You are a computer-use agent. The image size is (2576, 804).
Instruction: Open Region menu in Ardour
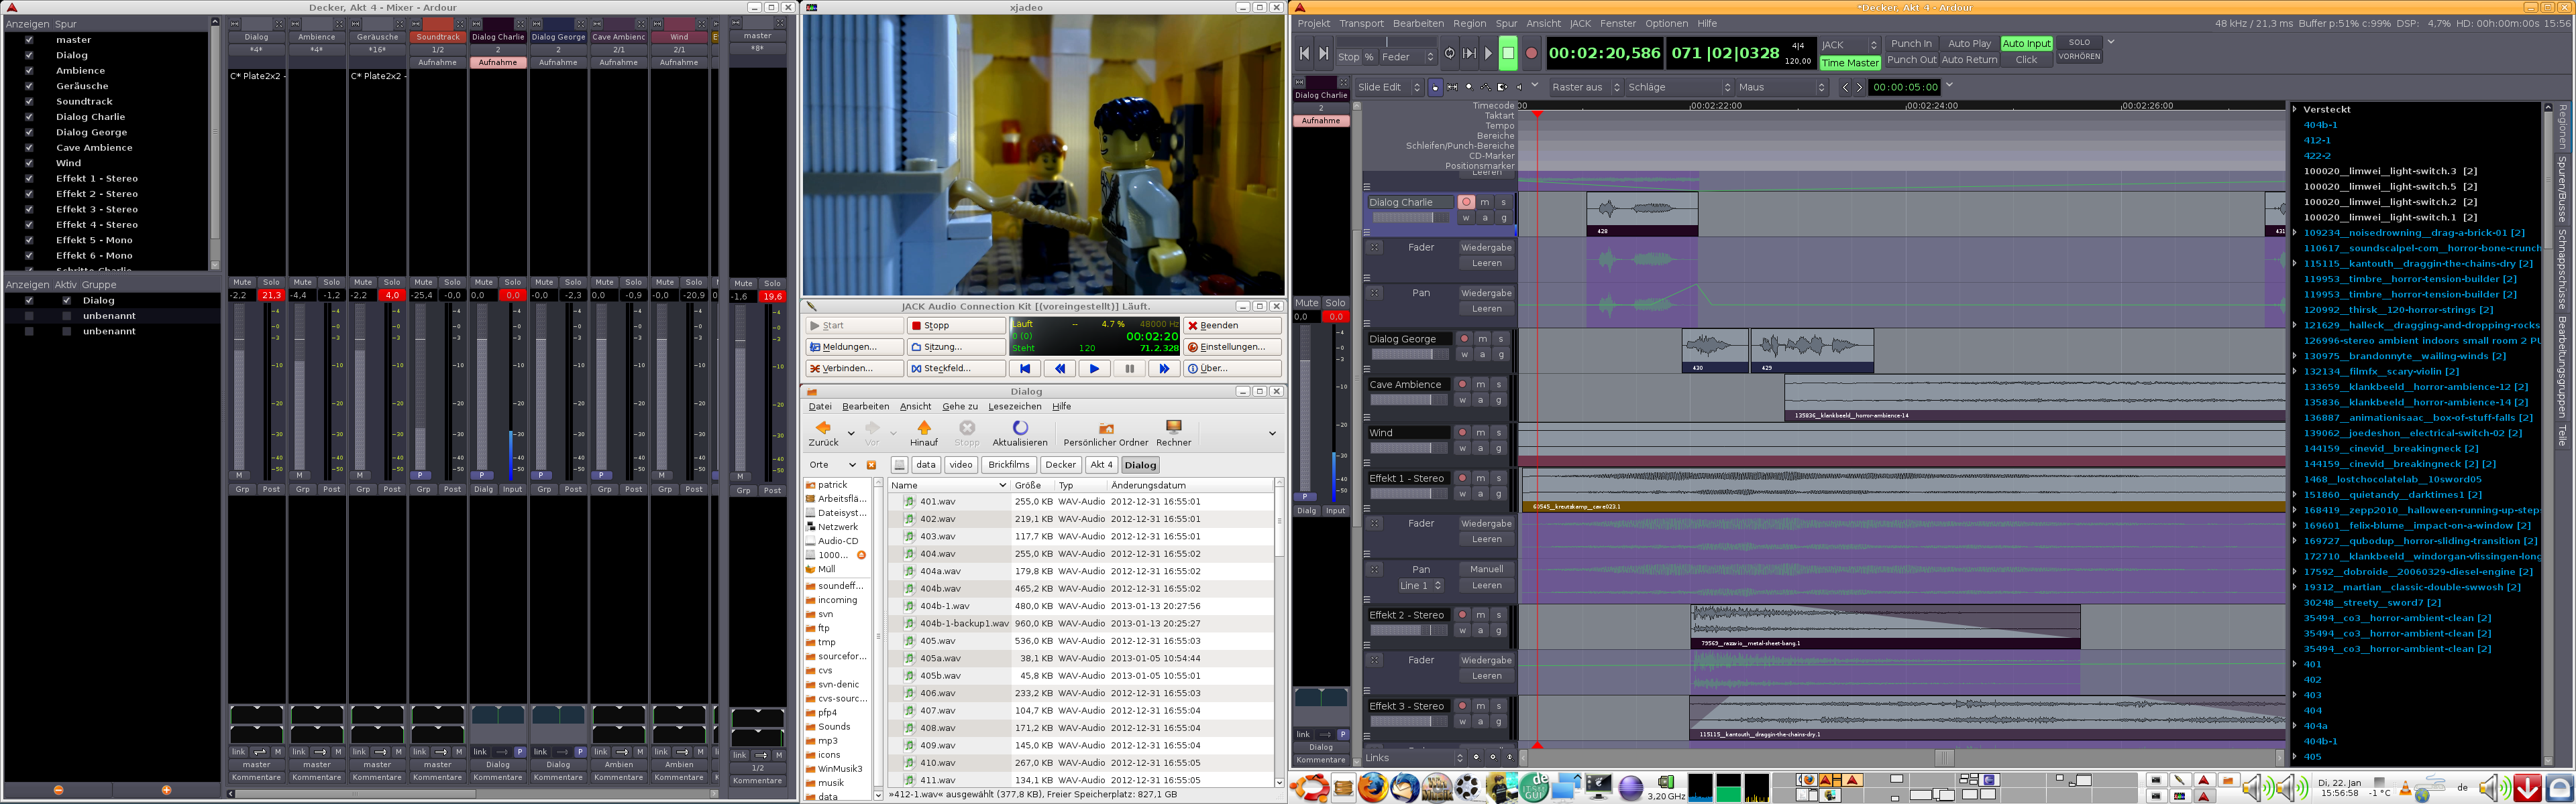[x=1469, y=23]
